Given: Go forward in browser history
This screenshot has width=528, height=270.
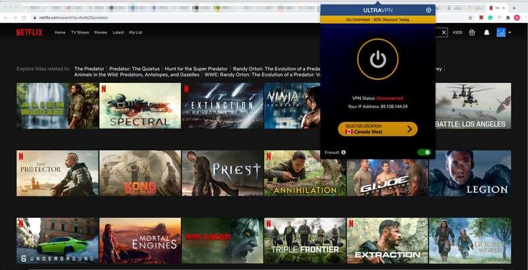Looking at the screenshot, I should click(15, 18).
